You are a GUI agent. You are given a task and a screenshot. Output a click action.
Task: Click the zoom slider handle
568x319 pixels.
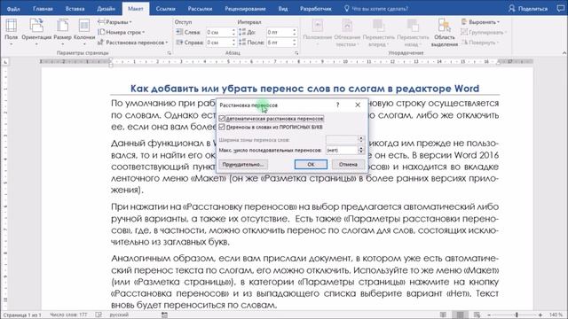[x=517, y=315]
